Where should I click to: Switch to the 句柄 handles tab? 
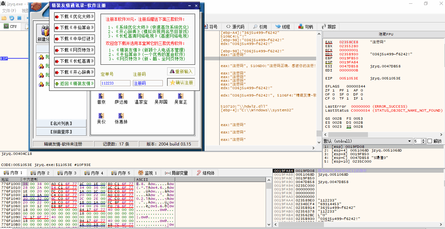point(306,27)
